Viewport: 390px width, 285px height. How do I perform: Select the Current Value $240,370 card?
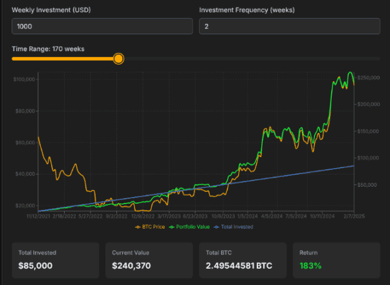pos(149,260)
